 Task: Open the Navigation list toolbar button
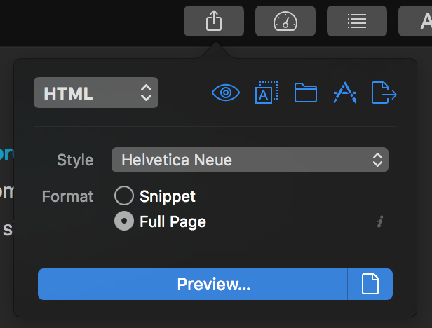pyautogui.click(x=357, y=21)
